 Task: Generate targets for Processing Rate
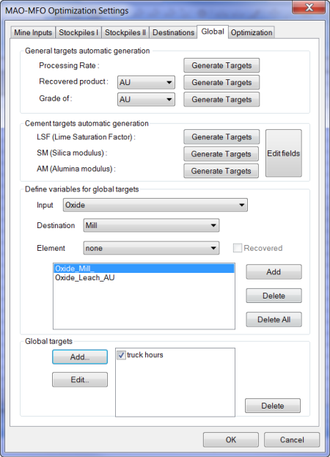click(x=221, y=65)
